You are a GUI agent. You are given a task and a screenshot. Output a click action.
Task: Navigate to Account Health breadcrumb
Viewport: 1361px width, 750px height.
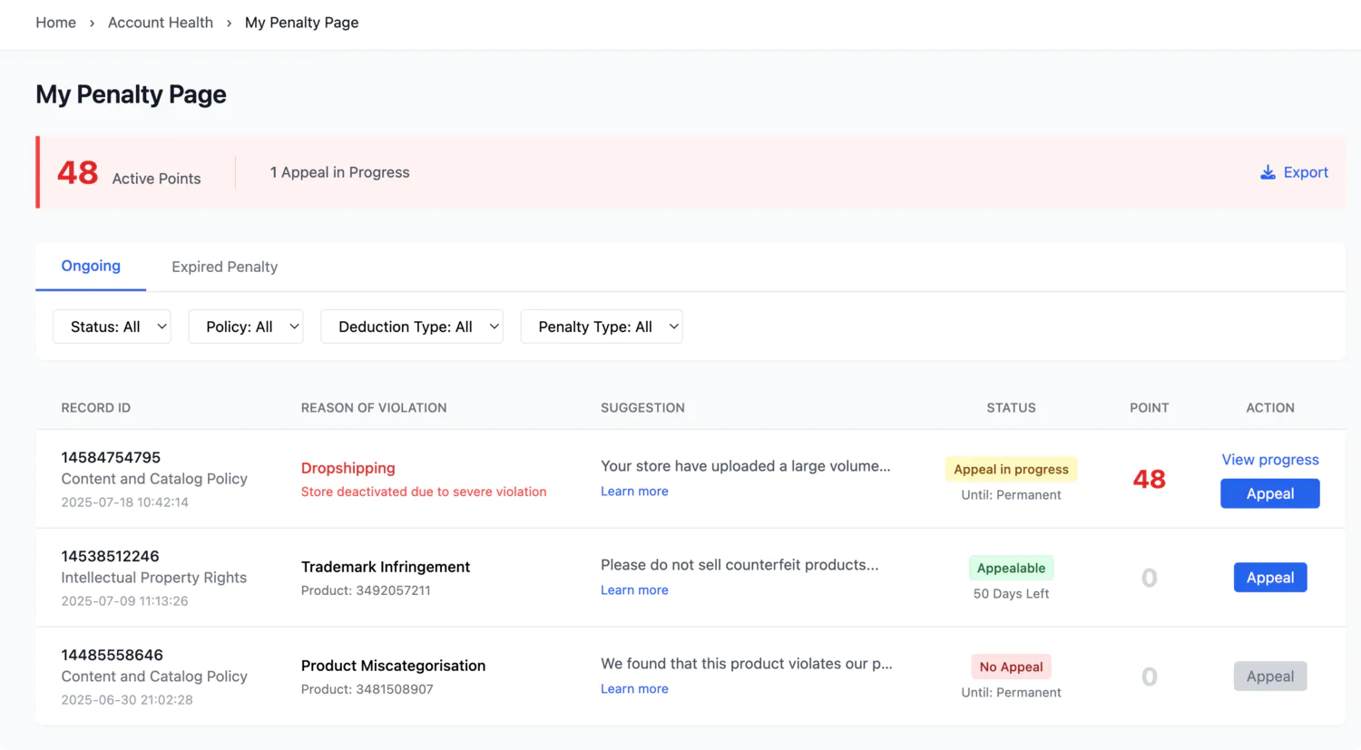tap(161, 23)
